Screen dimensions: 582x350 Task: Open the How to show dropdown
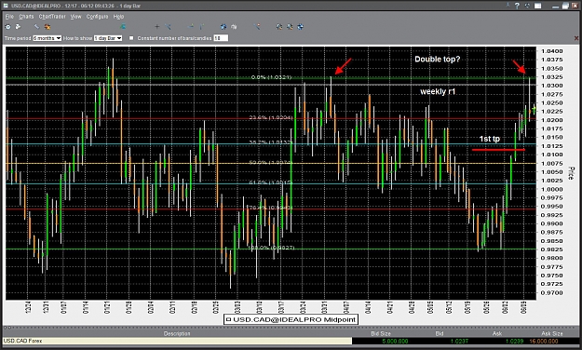[108, 38]
